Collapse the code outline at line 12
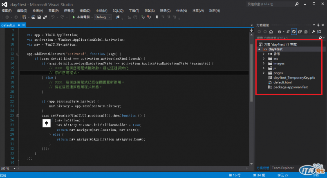 tap(18, 54)
